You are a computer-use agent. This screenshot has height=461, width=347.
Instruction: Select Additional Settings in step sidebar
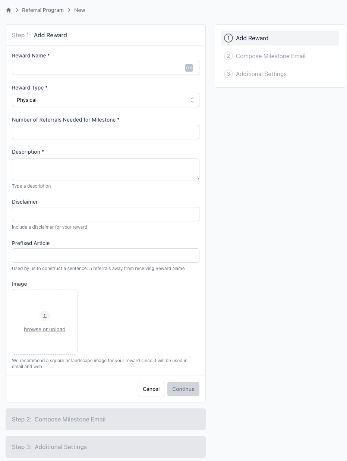coord(261,74)
